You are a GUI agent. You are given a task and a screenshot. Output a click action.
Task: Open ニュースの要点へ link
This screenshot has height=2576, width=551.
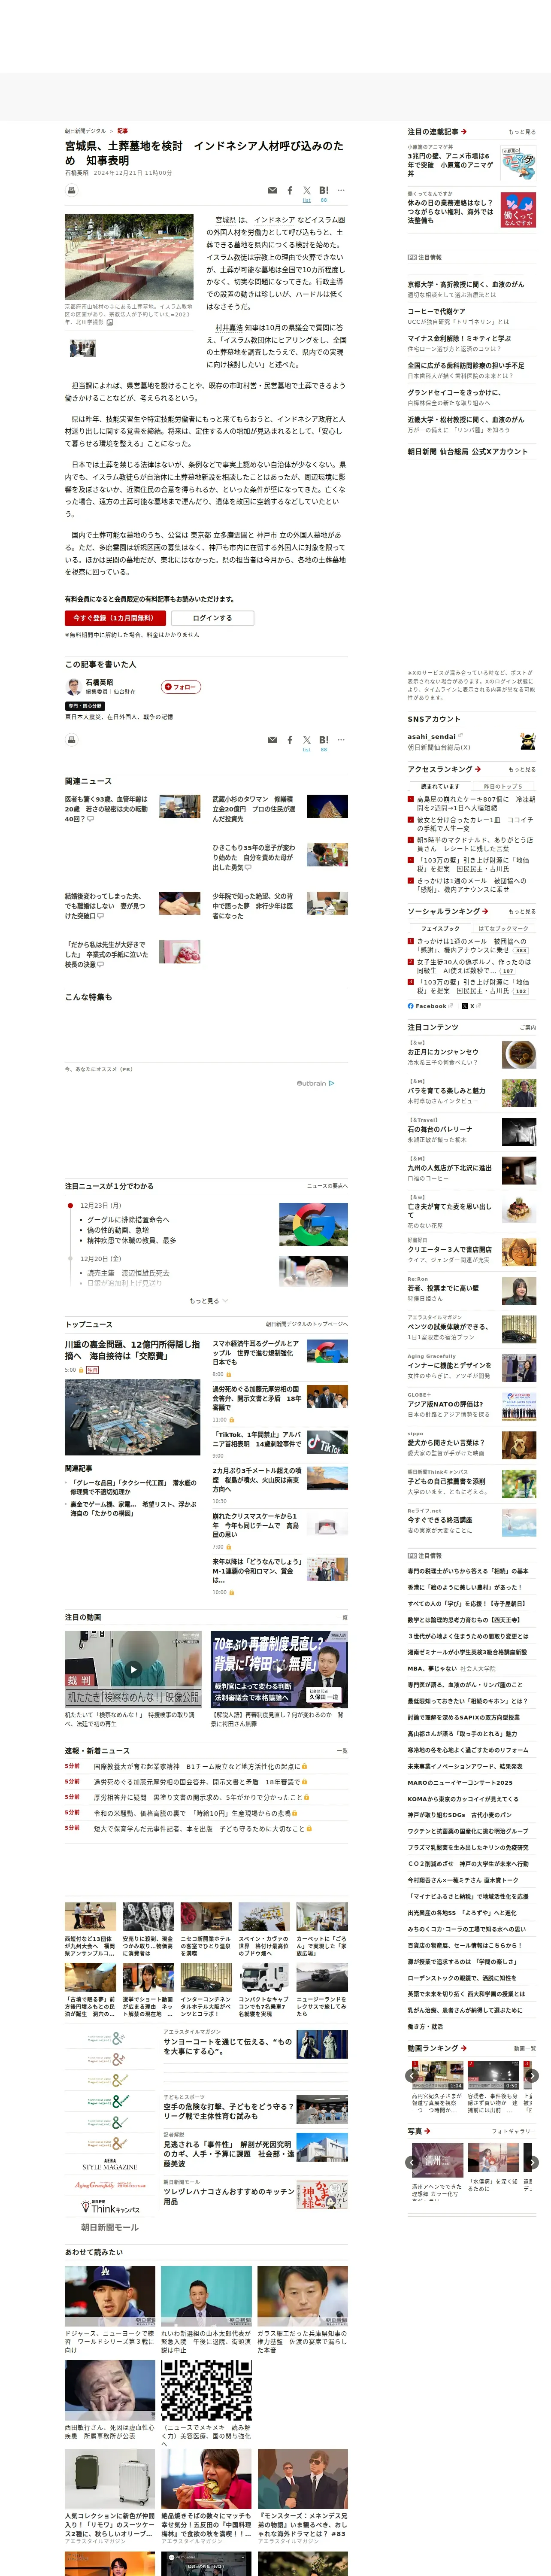(x=327, y=1186)
